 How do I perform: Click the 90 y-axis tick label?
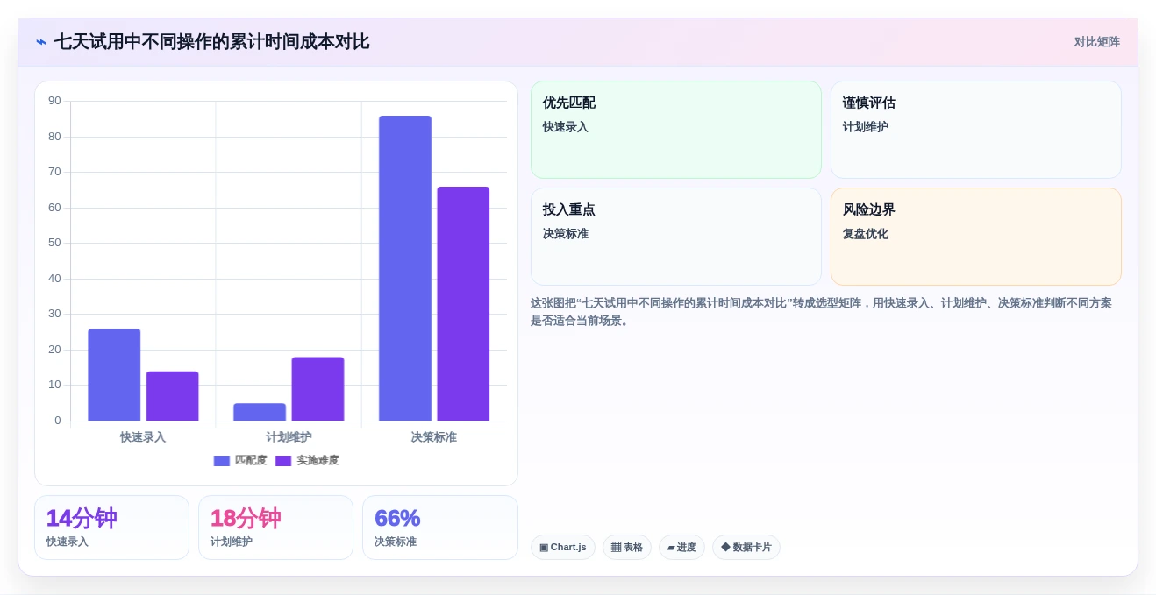(55, 101)
